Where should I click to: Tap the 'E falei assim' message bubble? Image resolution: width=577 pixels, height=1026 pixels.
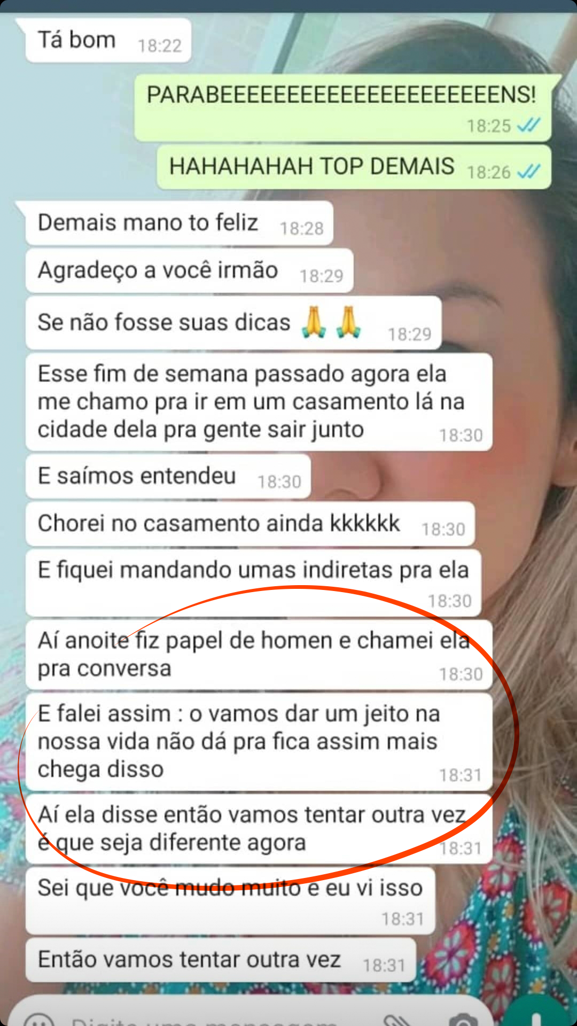tap(259, 742)
